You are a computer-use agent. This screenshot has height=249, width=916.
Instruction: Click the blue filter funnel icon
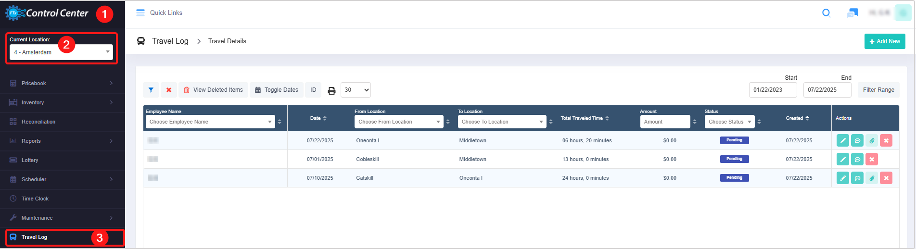151,90
